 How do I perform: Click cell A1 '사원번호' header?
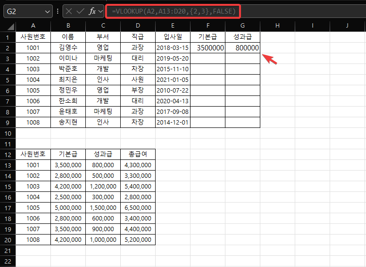(x=33, y=37)
